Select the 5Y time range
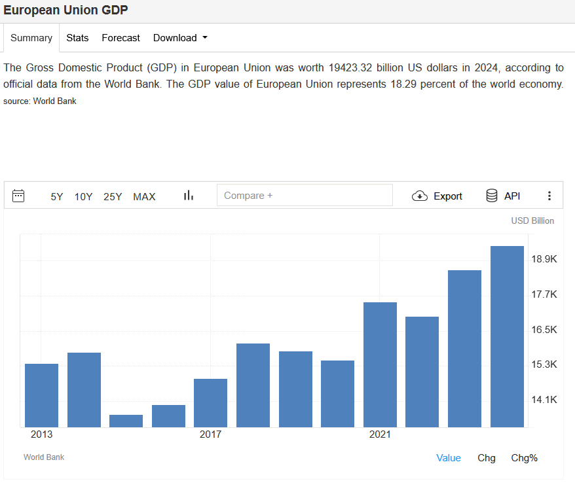This screenshot has width=575, height=494. tap(57, 197)
